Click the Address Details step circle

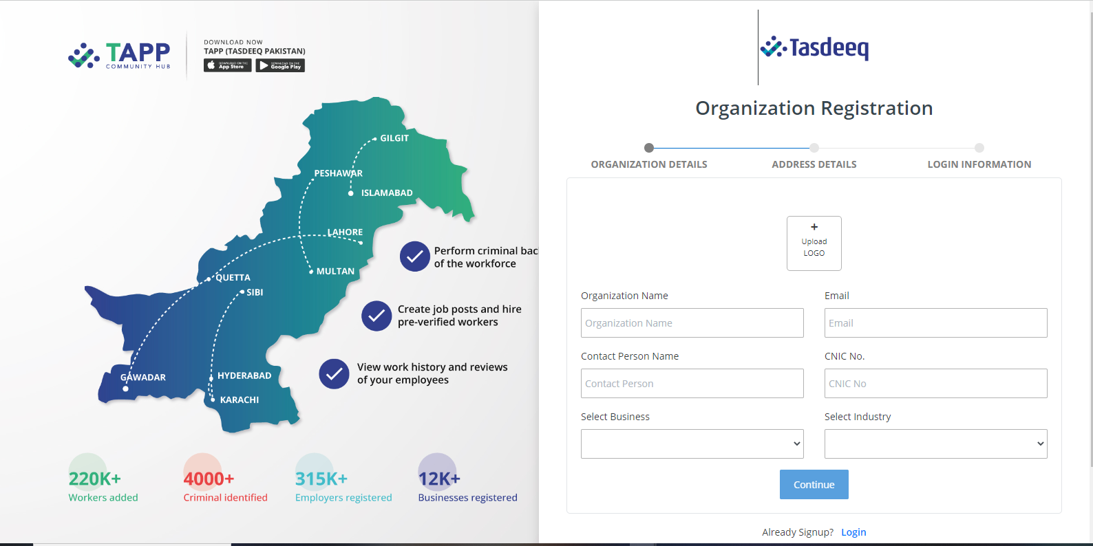814,148
